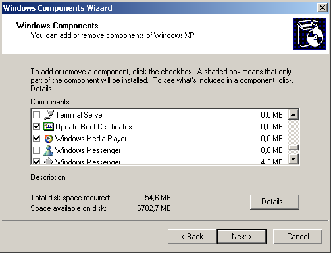Click the 0,0 MB size for Windows Media Player
331x253 pixels.
click(x=272, y=139)
